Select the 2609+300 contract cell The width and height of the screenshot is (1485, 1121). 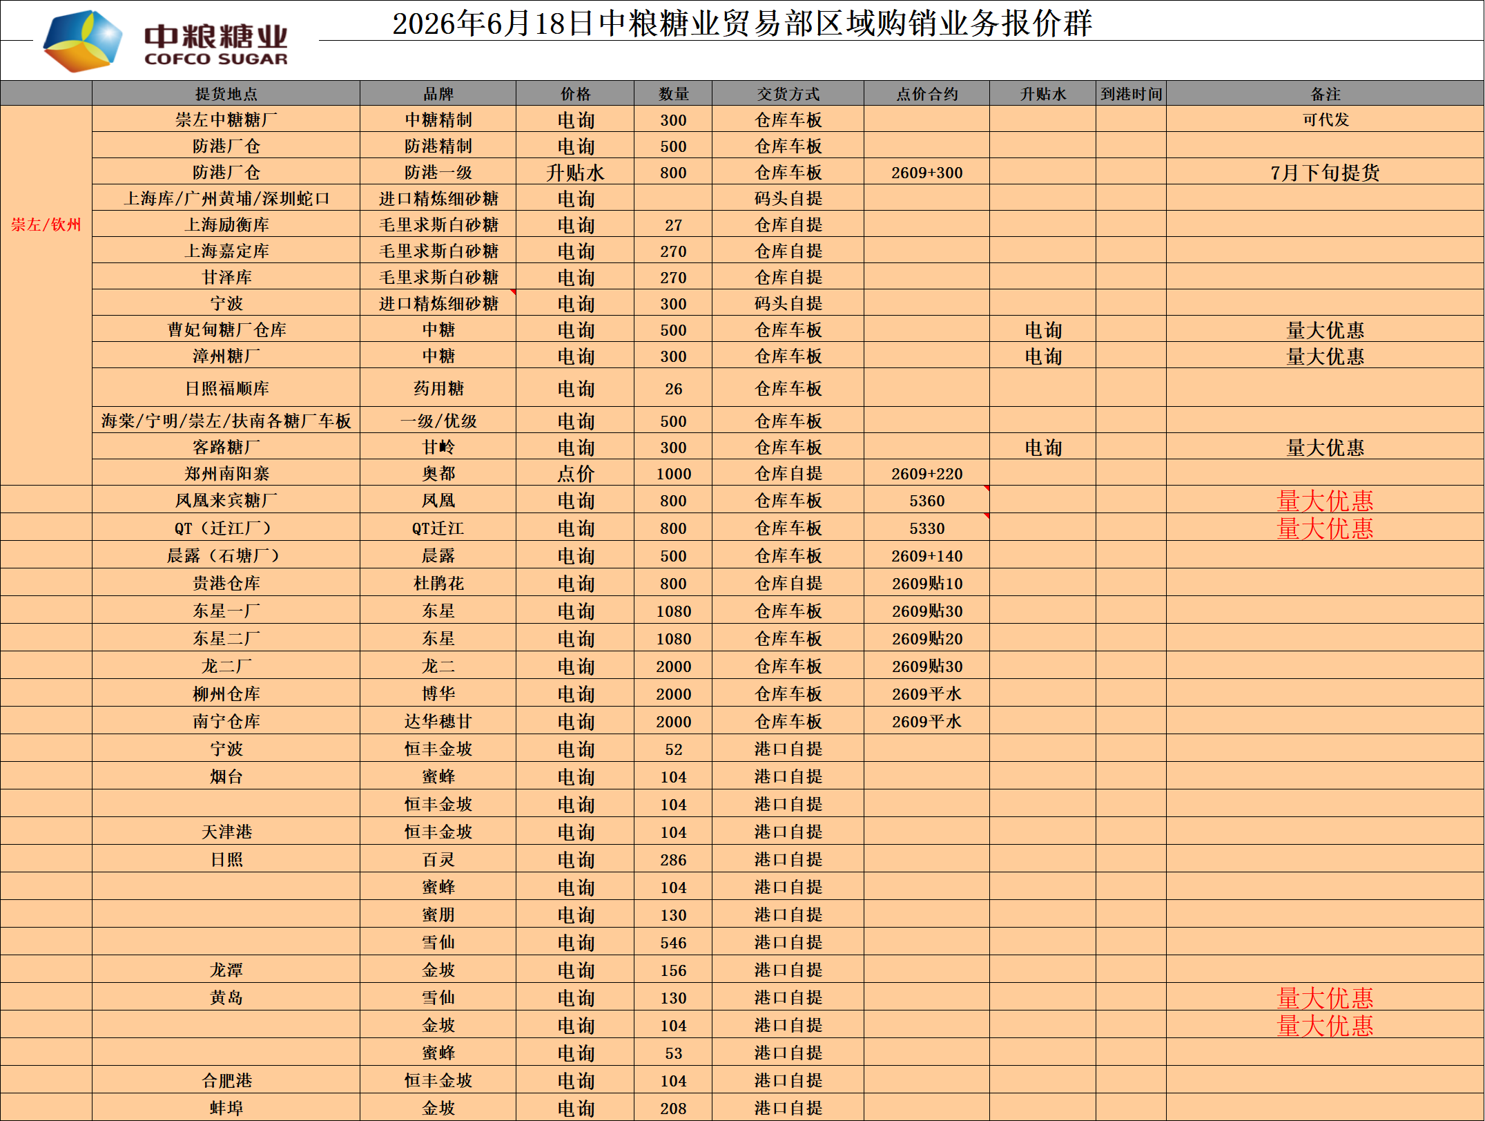tap(927, 172)
